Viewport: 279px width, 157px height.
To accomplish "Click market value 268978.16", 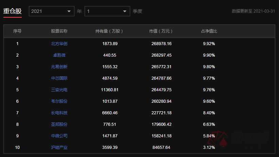I will [161, 44].
